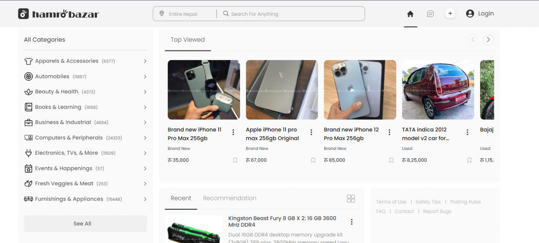Image resolution: width=539 pixels, height=243 pixels.
Task: Open options menu for iPhone 12 Pro Max
Action: click(x=389, y=132)
